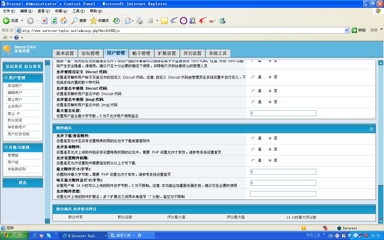Open the 搜索 search magnifier

pos(79,21)
